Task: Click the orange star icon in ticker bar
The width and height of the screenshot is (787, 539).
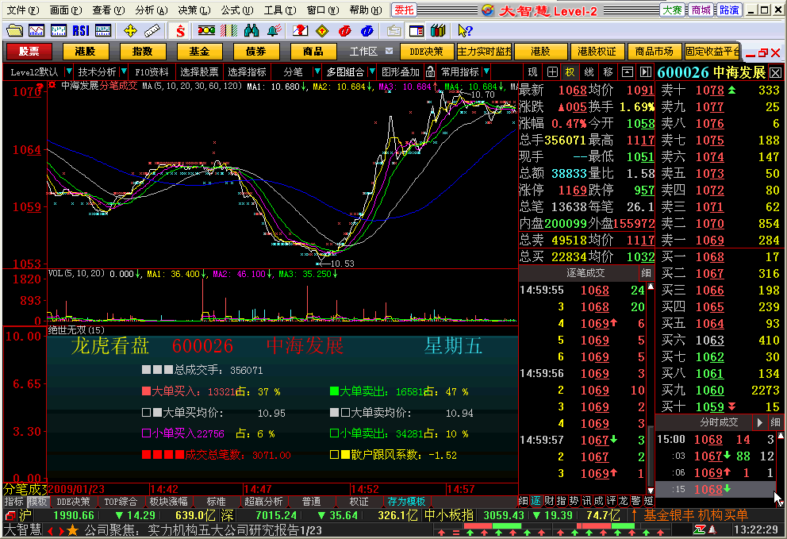Action: pyautogui.click(x=73, y=530)
